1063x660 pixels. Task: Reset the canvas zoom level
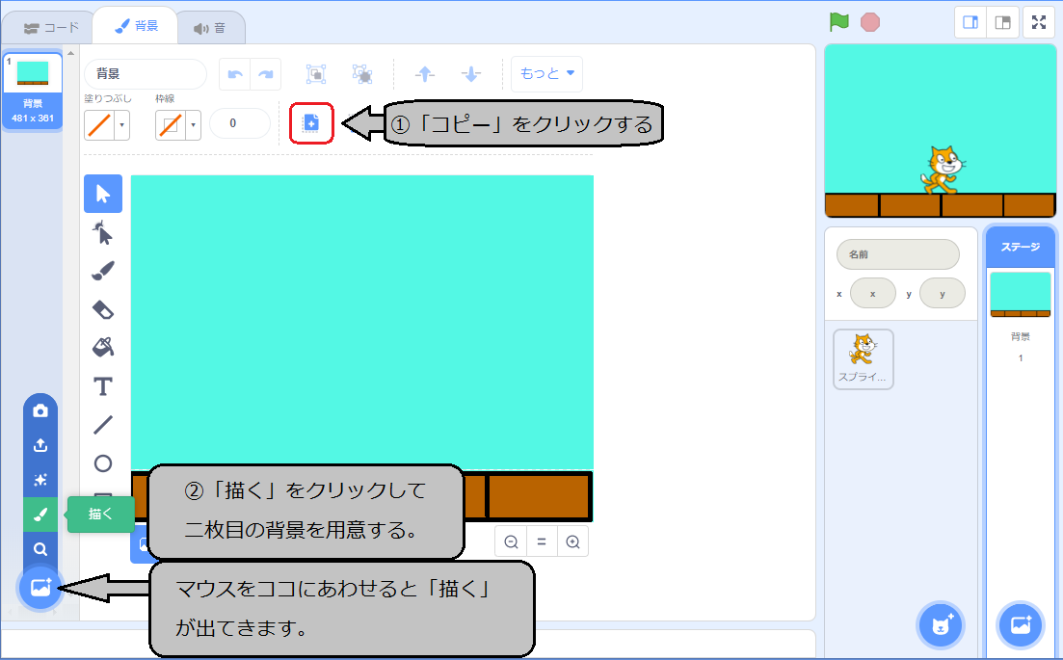point(542,541)
